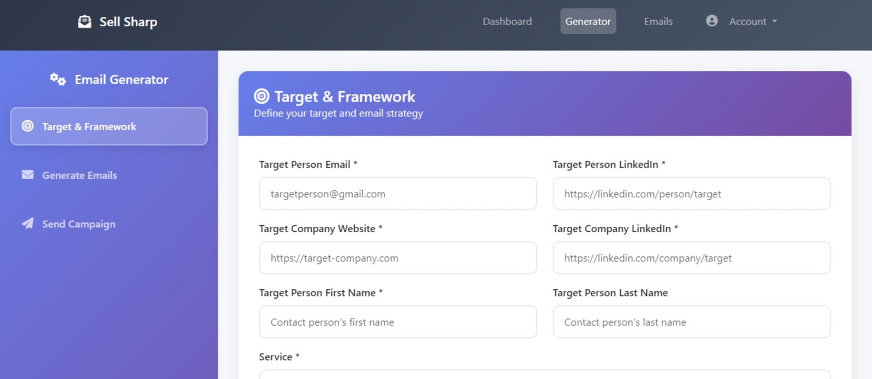Click the Sell Sharp brand link
Image resolution: width=872 pixels, height=379 pixels.
[128, 22]
